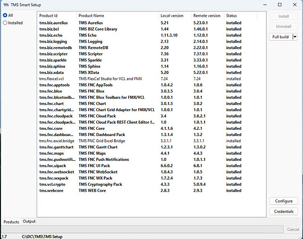Click the Status column header
Screen dimensions: 303x239
239,16
